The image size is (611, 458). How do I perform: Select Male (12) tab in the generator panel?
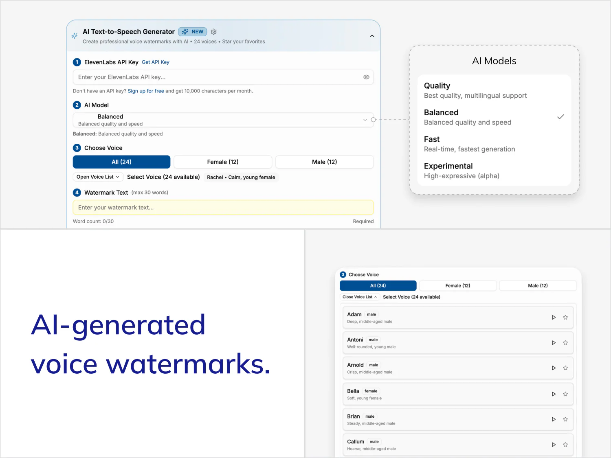pyautogui.click(x=324, y=162)
